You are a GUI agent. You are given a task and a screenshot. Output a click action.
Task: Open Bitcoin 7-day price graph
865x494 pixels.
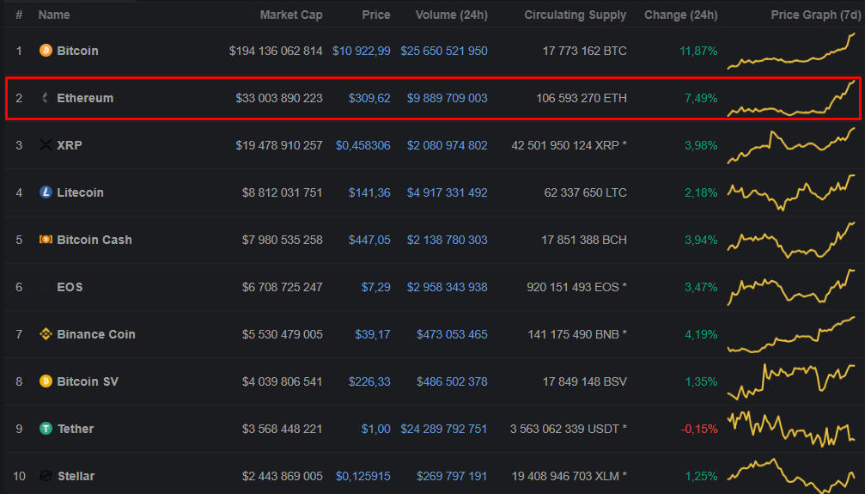[792, 51]
